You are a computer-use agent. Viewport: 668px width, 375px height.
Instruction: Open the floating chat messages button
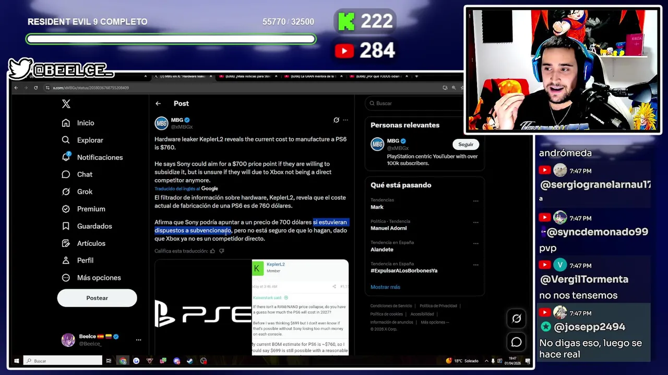tap(516, 342)
